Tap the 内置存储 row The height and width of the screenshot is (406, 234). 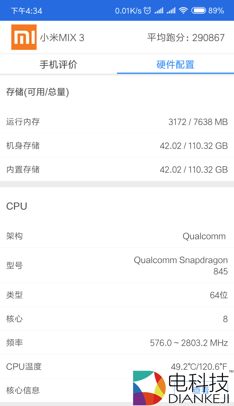117,170
